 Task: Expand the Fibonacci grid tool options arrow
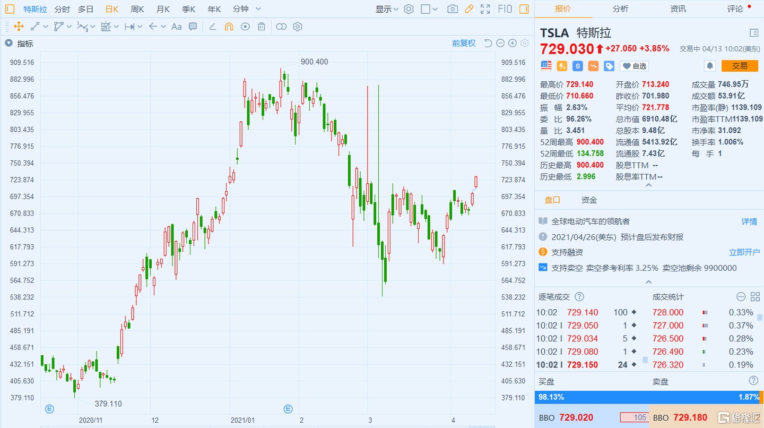coord(116,27)
